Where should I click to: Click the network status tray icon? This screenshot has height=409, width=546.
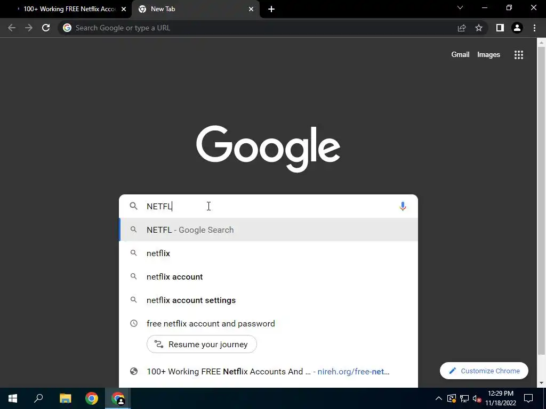pos(464,398)
